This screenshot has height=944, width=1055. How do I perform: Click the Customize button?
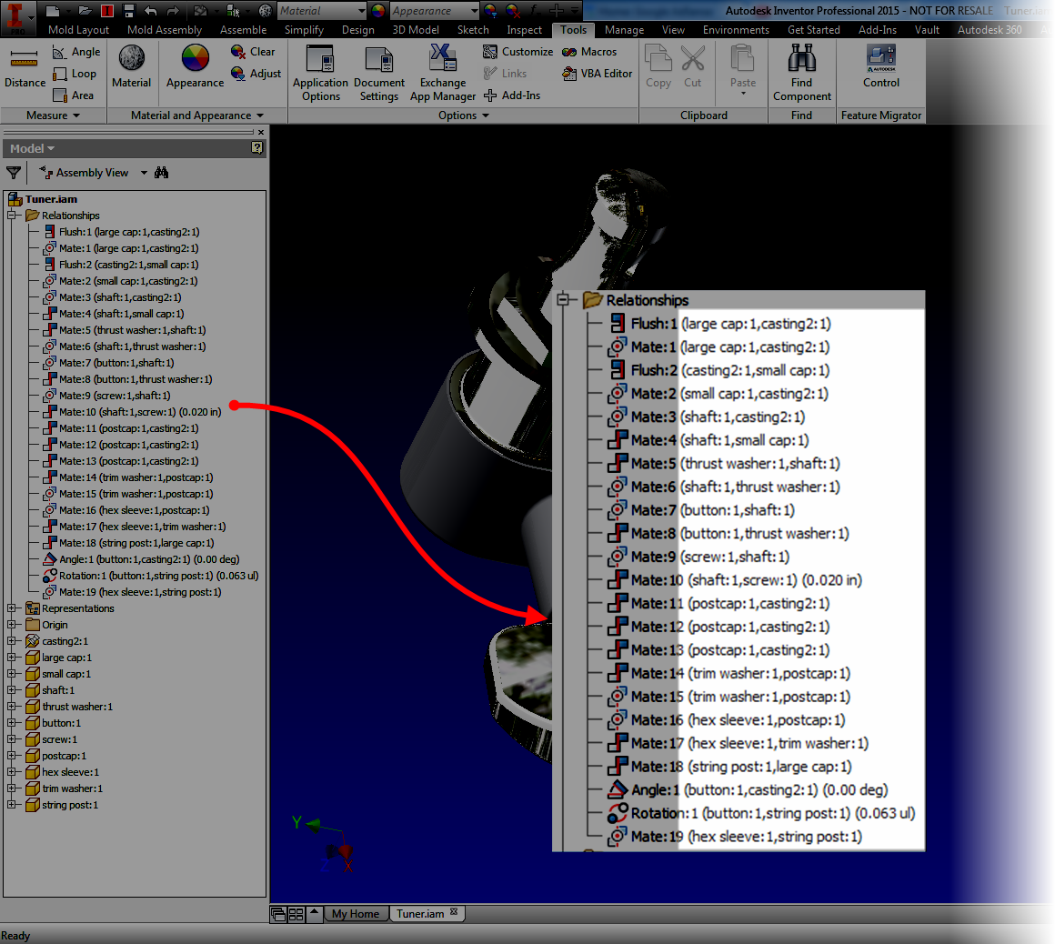526,52
